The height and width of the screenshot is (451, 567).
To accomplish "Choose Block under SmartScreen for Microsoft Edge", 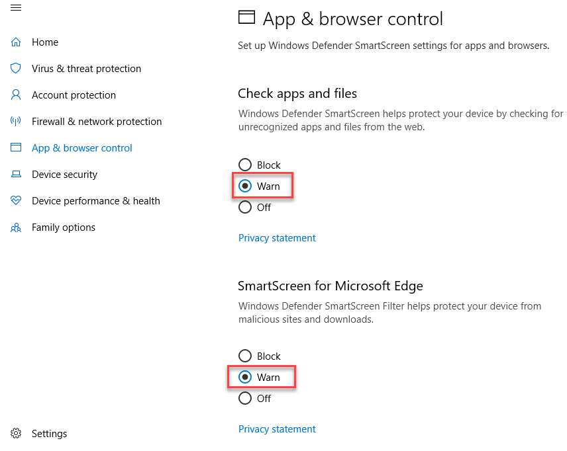I will pos(244,356).
